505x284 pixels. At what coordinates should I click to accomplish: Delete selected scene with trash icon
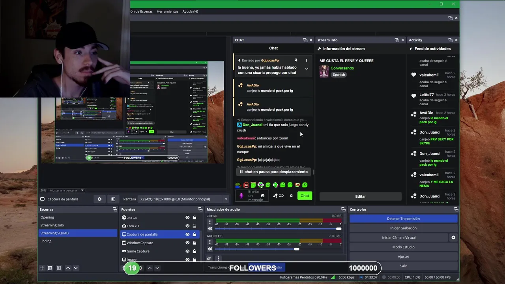point(50,268)
